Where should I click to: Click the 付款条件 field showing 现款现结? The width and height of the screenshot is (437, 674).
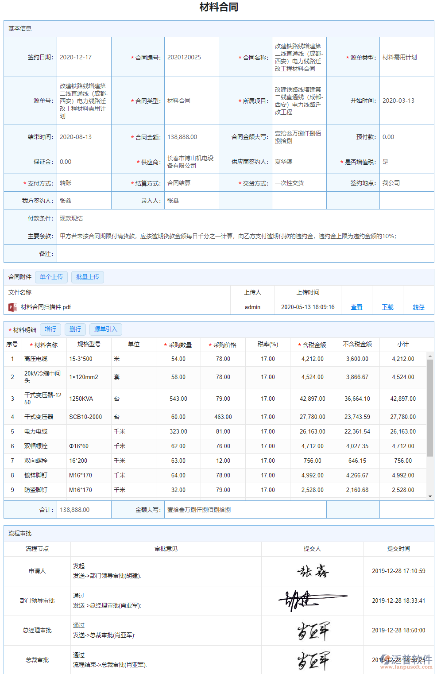pos(245,218)
